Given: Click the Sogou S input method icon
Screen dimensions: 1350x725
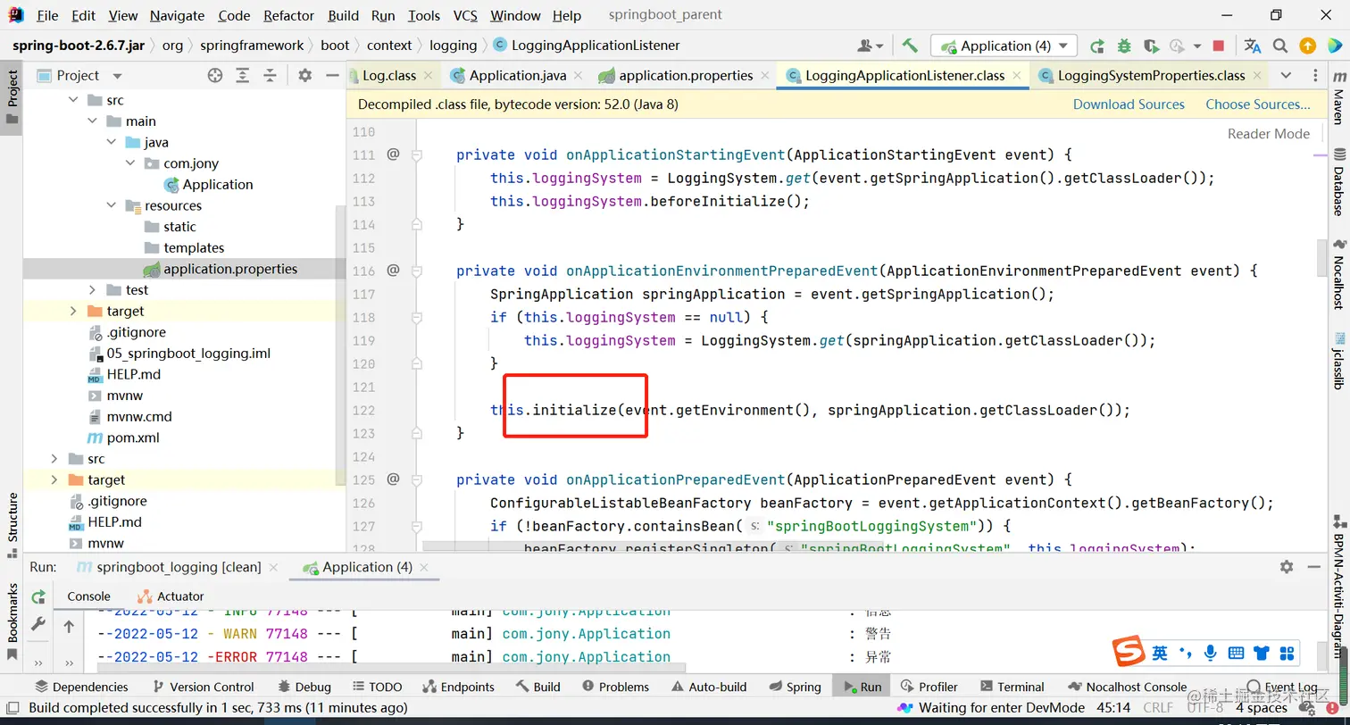Looking at the screenshot, I should [x=1129, y=653].
